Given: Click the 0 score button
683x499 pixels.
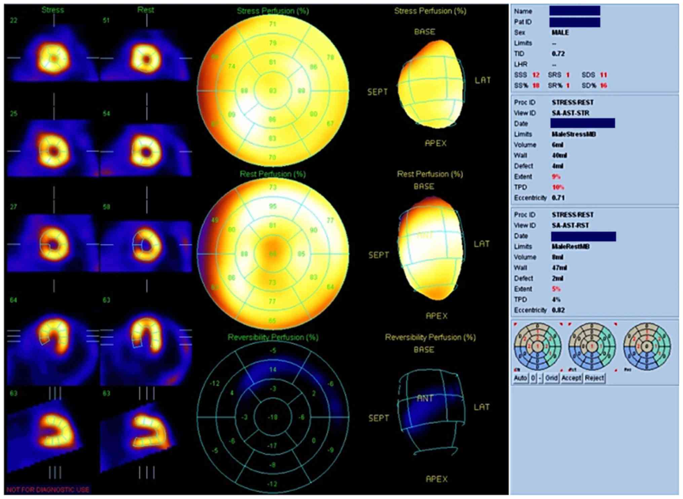Looking at the screenshot, I should click(533, 378).
